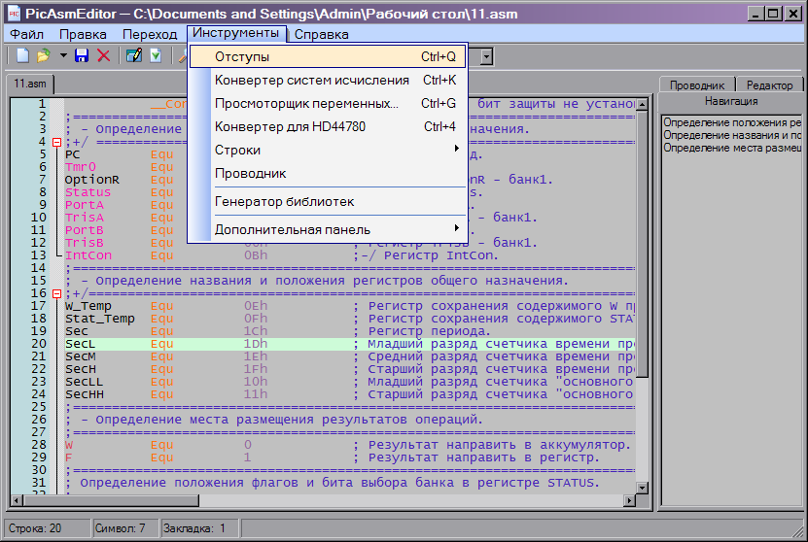Click the document with green checkmark icon
Viewport: 808px width, 542px height.
click(156, 55)
